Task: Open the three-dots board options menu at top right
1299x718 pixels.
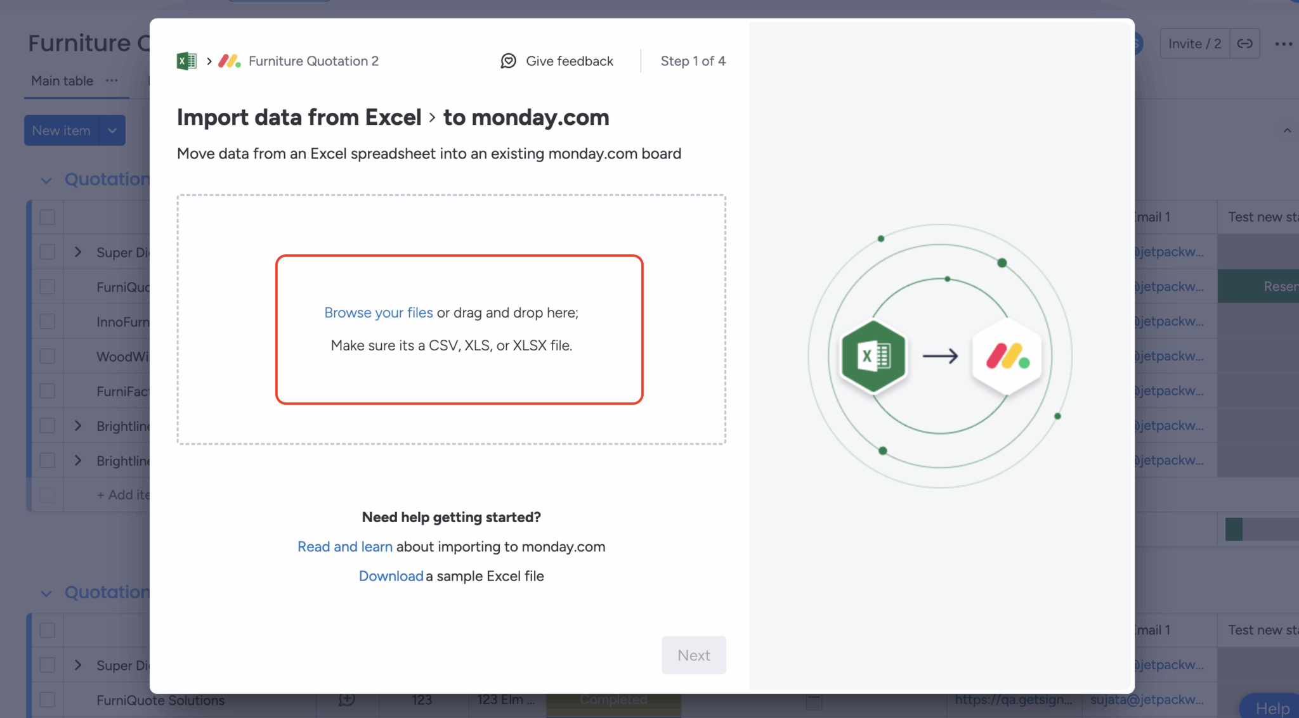Action: tap(1283, 44)
